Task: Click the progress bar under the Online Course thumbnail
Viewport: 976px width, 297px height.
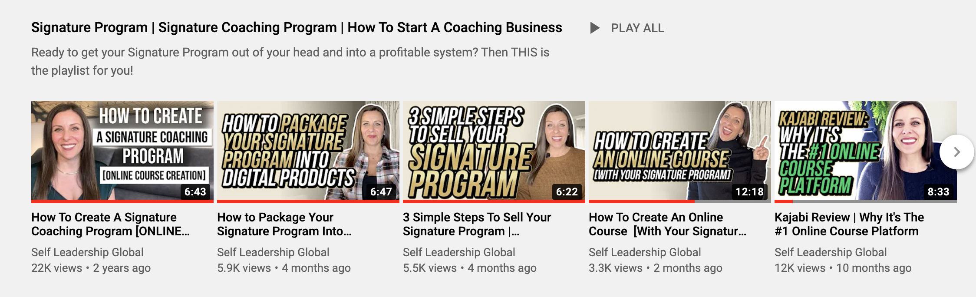Action: (x=680, y=201)
